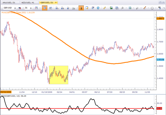Viewport: 166px width, 115px height.
Task: Switch to the NZD/USD, H1 tab
Action: tap(29, 2)
